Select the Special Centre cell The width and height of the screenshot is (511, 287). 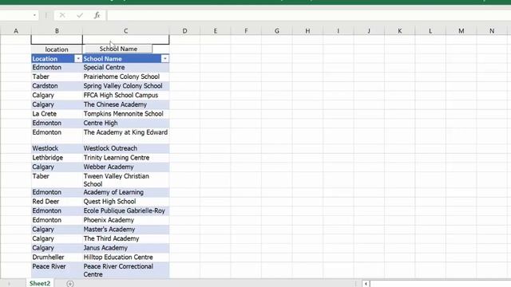point(126,67)
